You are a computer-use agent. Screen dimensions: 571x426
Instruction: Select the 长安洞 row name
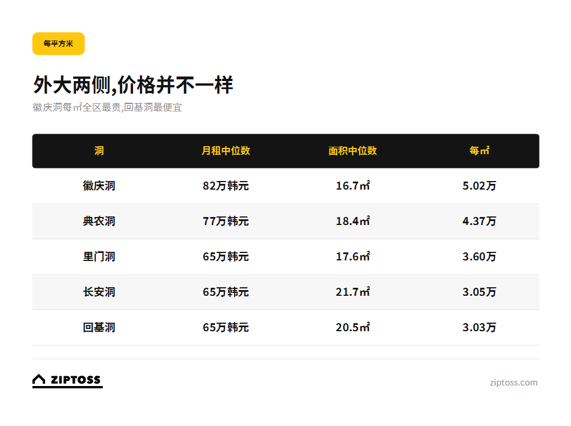pos(99,292)
